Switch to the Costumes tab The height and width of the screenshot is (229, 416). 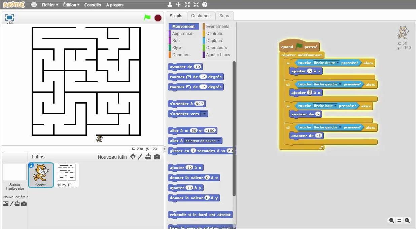click(201, 16)
